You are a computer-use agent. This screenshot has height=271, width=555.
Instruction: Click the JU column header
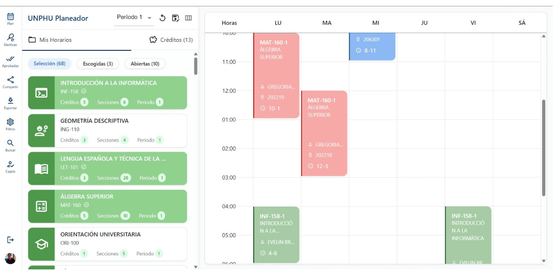coord(424,23)
